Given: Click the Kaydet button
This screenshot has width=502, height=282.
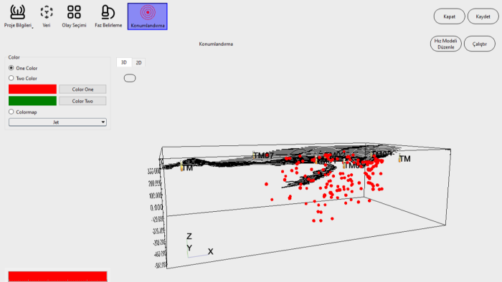Looking at the screenshot, I should click(483, 16).
